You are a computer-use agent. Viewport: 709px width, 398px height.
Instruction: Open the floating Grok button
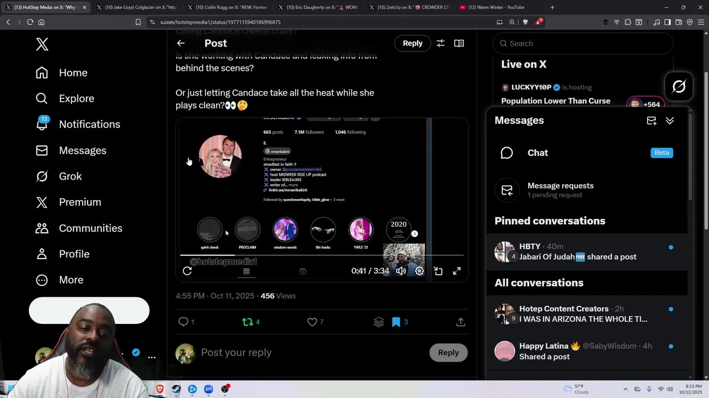tap(679, 87)
